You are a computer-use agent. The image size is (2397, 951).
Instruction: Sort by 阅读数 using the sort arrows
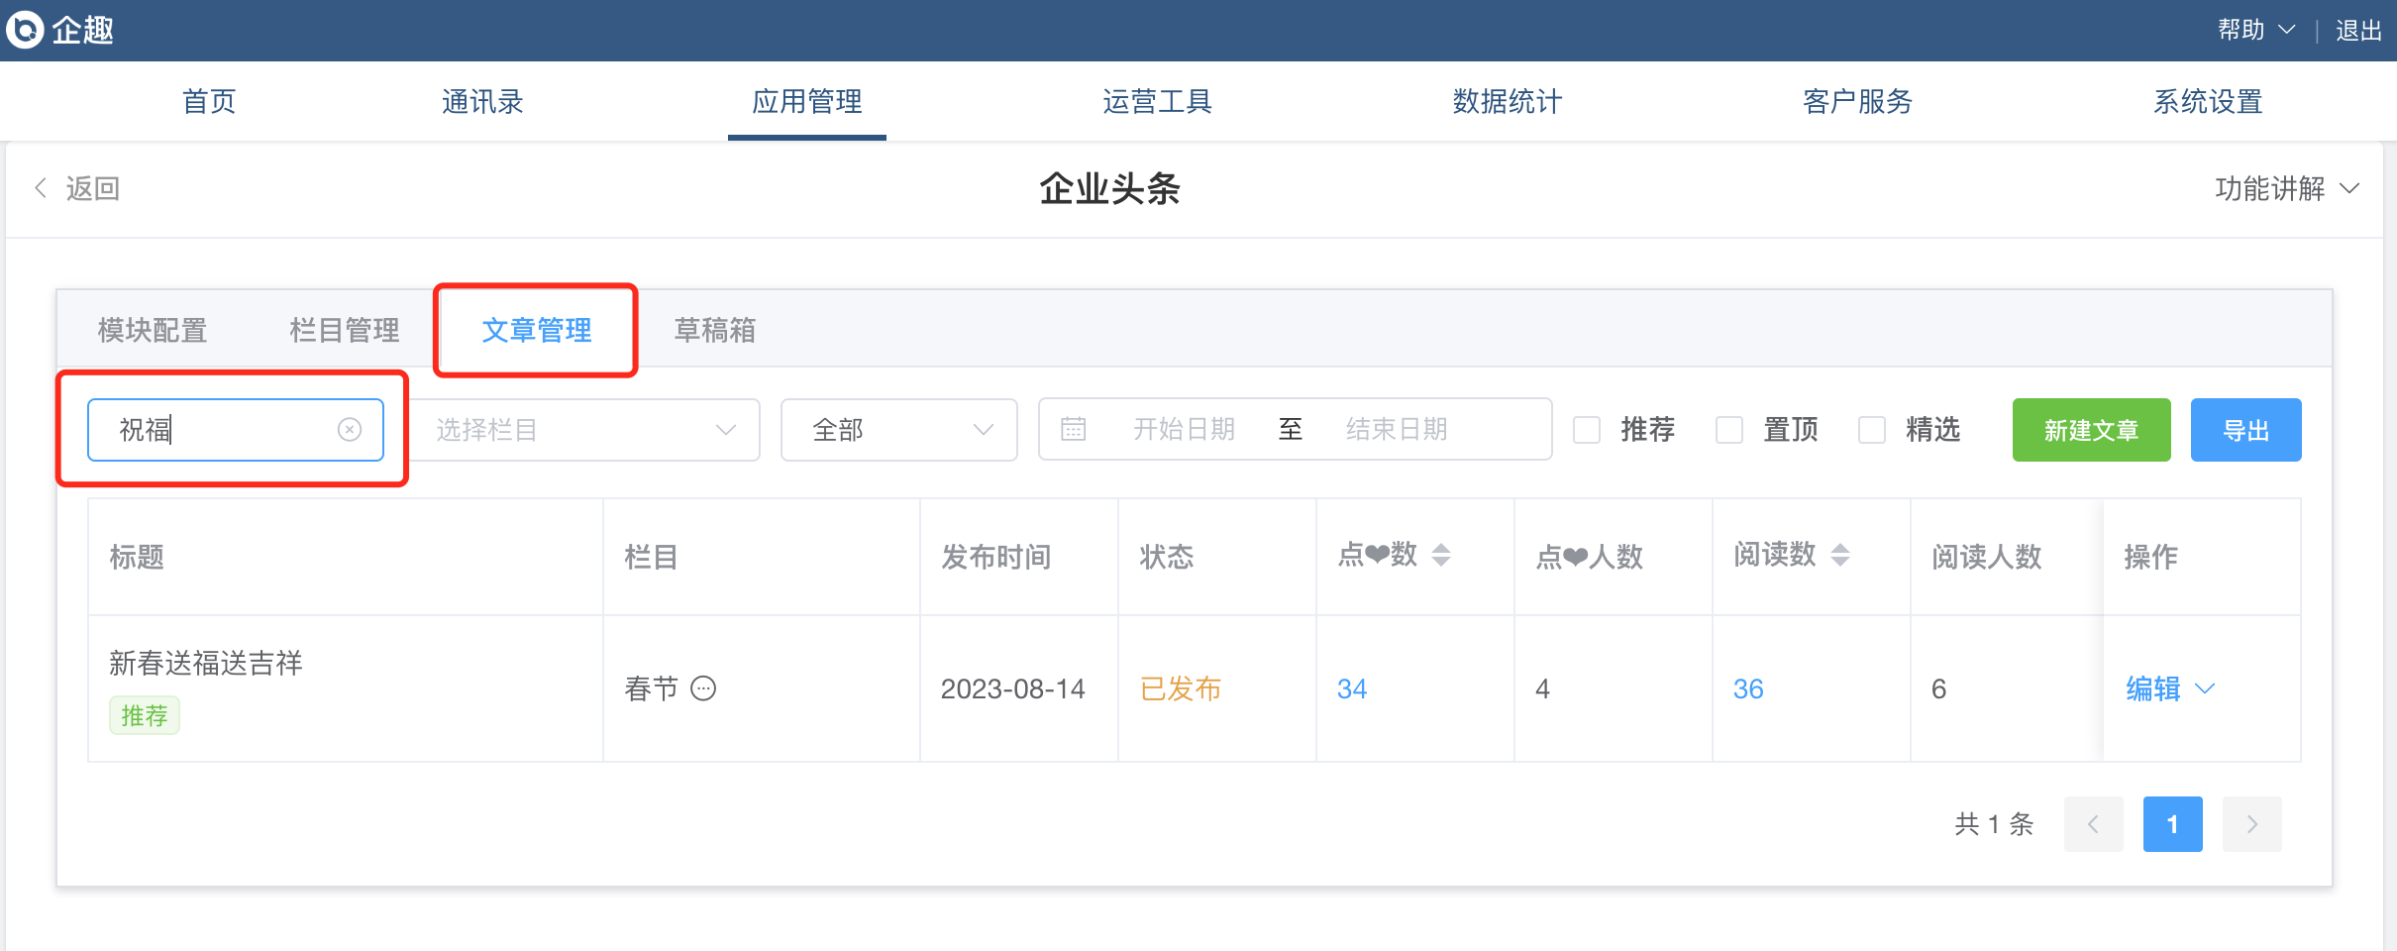[1839, 555]
